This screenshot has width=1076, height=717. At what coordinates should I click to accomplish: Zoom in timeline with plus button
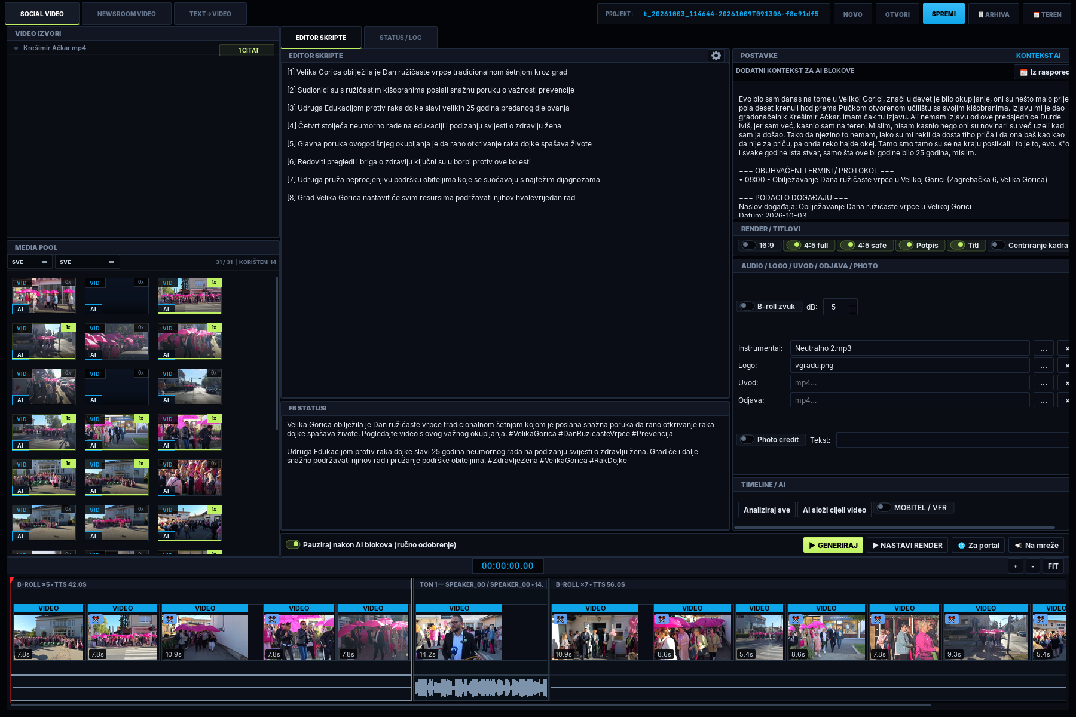pyautogui.click(x=1016, y=566)
